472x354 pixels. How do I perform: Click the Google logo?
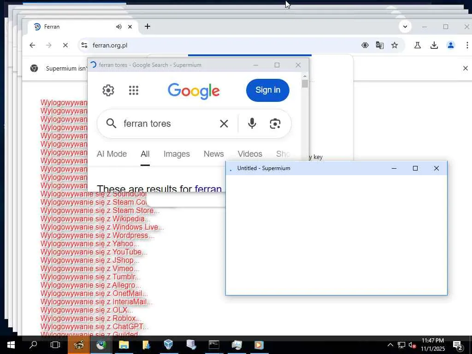coord(194,91)
